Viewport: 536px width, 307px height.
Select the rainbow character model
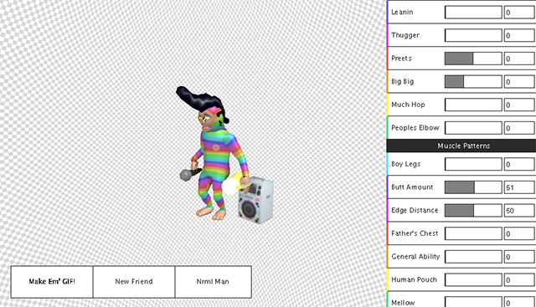point(214,154)
